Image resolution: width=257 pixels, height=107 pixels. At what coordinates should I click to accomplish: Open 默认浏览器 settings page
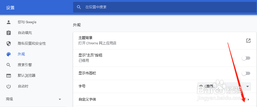tap(26, 76)
